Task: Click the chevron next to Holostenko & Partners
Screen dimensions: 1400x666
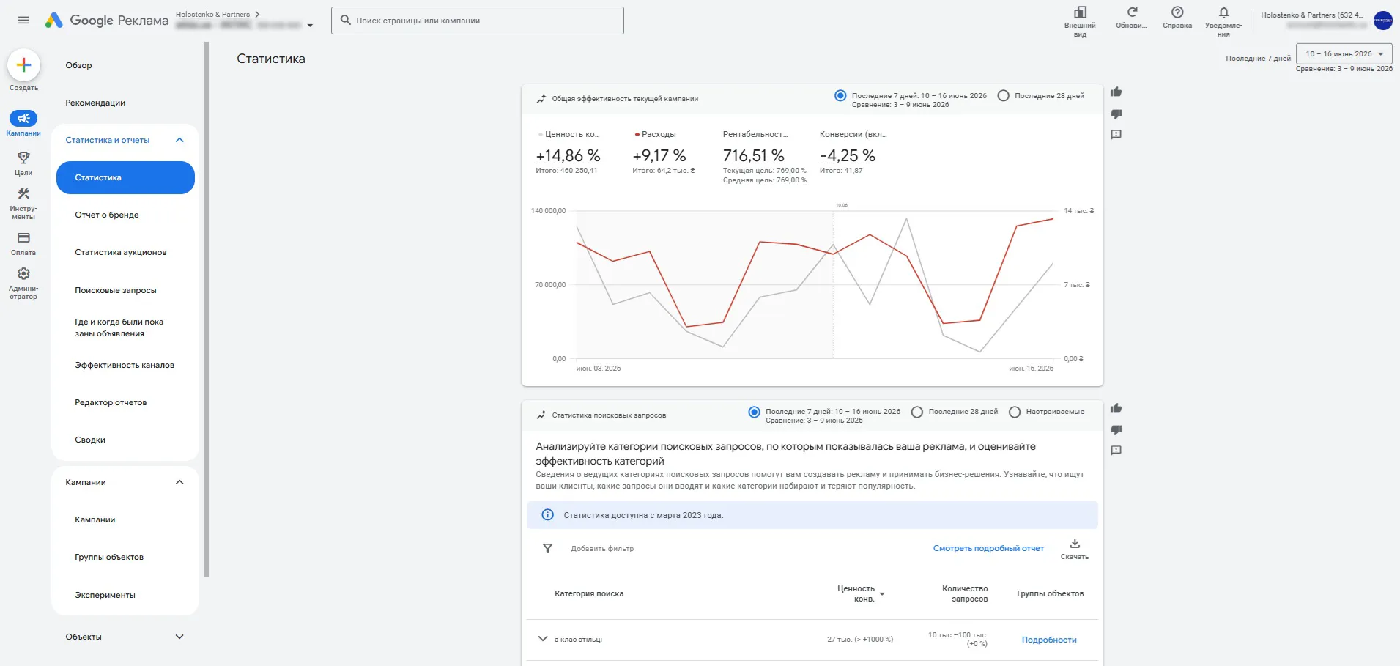Action: [x=257, y=15]
